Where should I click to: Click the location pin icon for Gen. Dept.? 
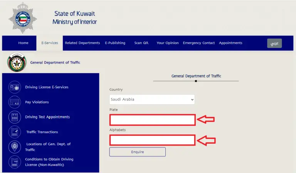pos(15,147)
